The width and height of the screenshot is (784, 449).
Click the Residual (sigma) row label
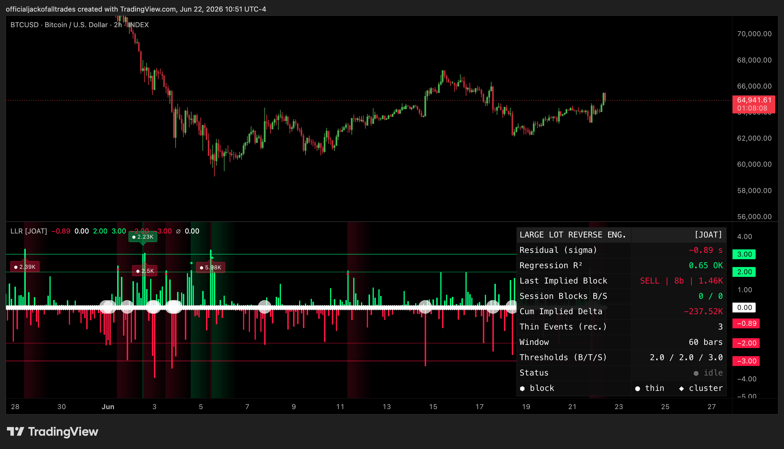(x=558, y=250)
